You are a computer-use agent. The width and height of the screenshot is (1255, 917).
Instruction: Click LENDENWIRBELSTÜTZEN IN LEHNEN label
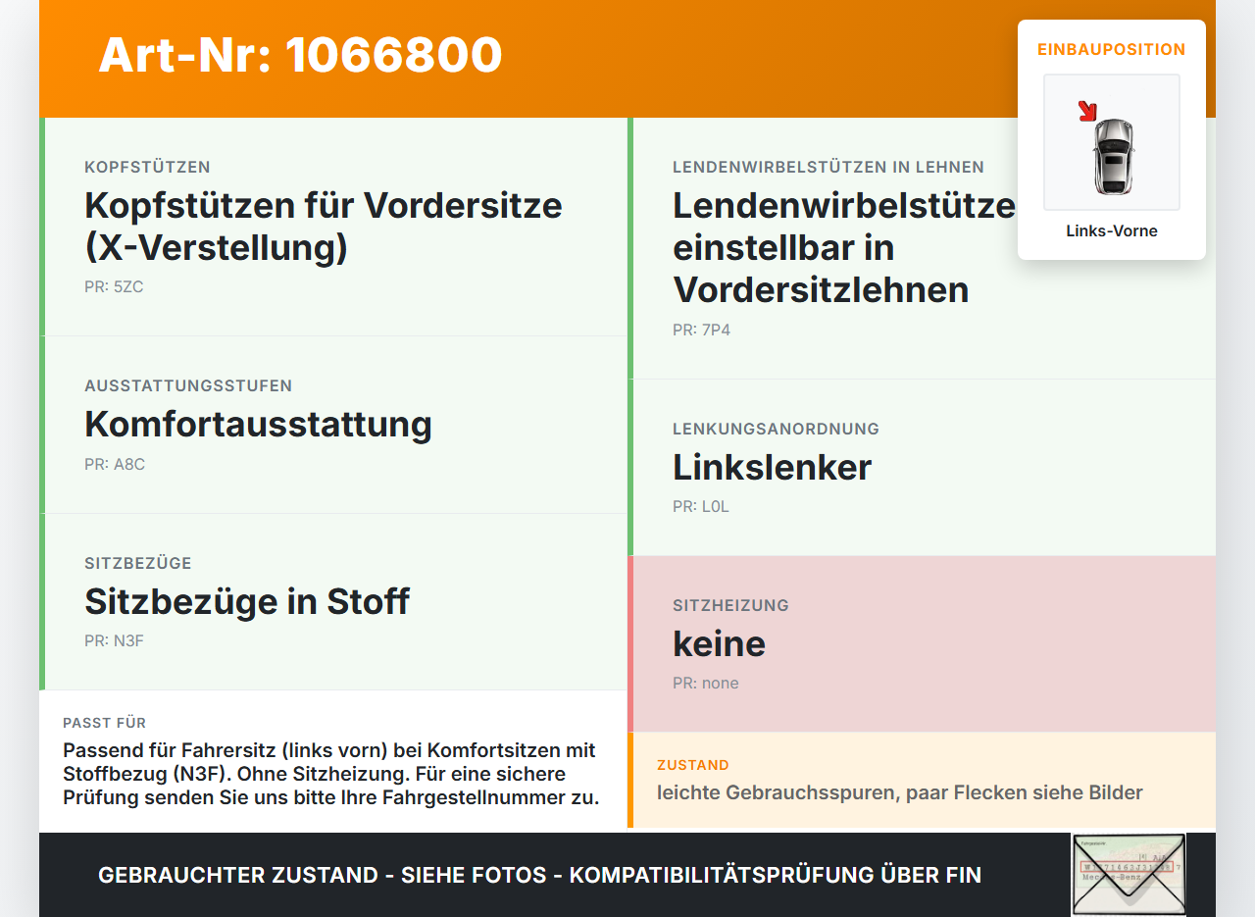828,168
